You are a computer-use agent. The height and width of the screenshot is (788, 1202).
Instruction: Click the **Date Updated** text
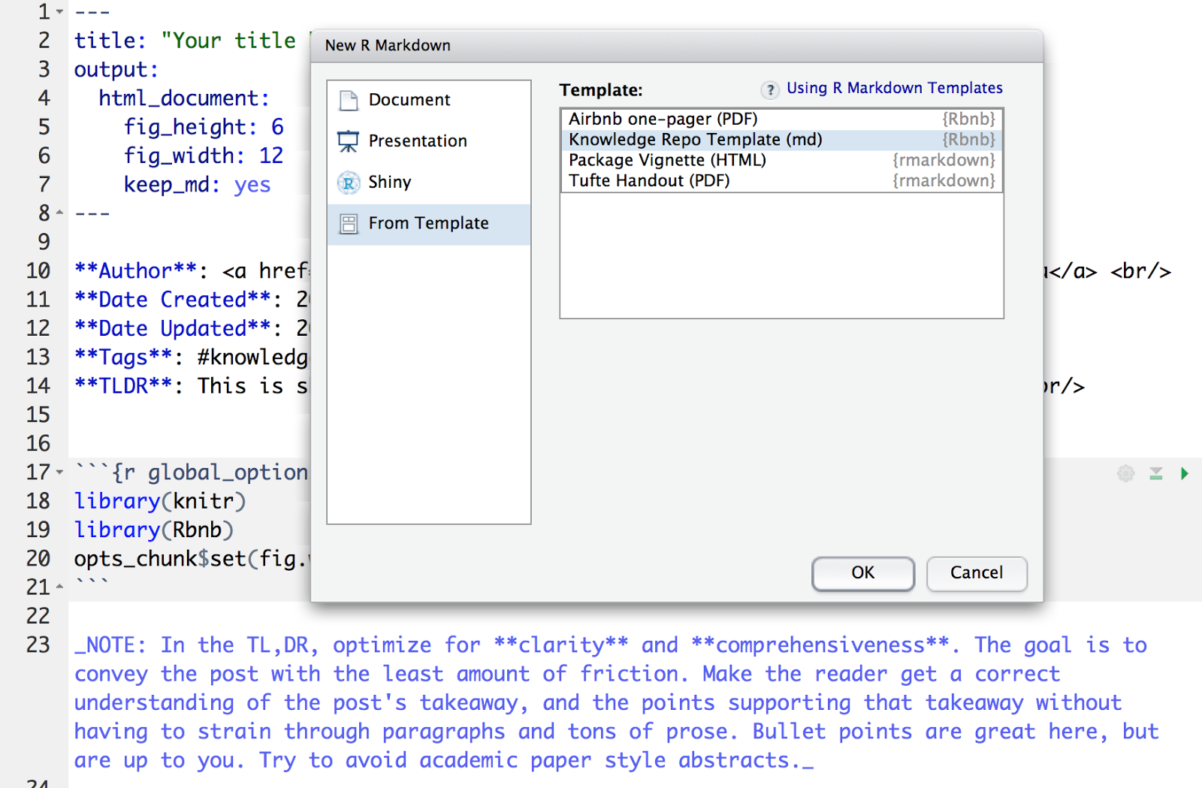pos(173,328)
